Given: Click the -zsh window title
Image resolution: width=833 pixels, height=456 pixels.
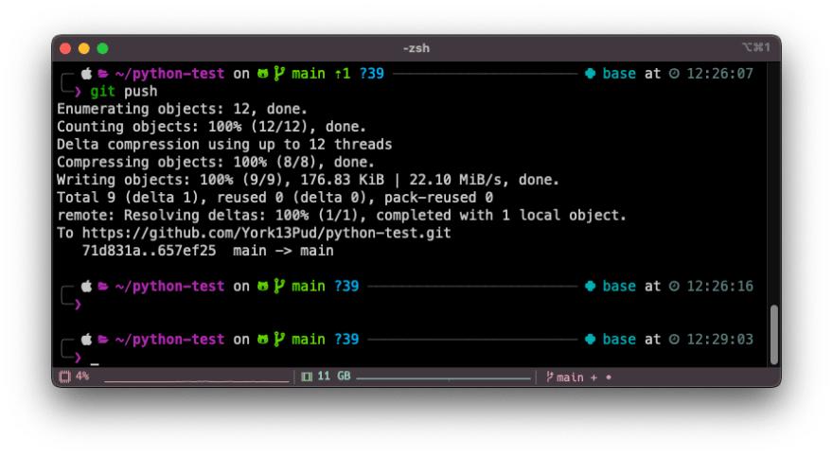Looking at the screenshot, I should (x=416, y=48).
